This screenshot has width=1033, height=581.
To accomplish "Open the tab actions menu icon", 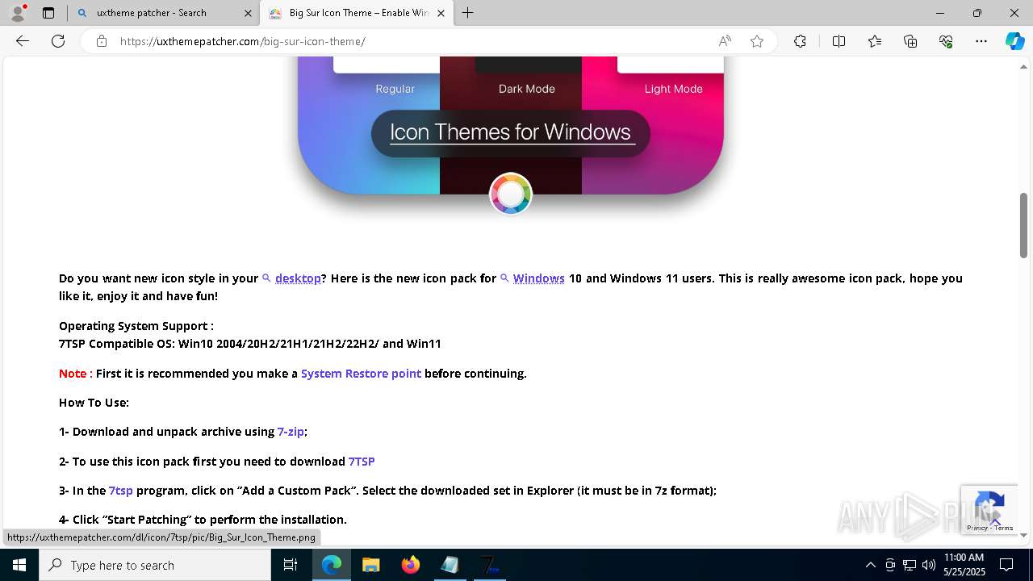I will 48,13.
